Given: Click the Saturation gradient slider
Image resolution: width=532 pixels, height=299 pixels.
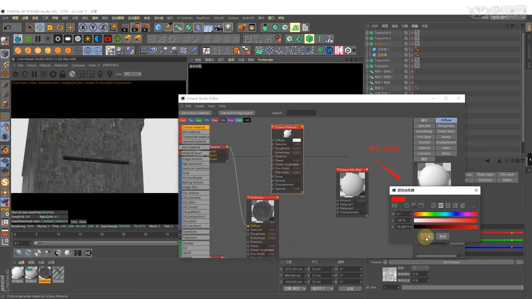Looking at the screenshot, I should pos(446,220).
